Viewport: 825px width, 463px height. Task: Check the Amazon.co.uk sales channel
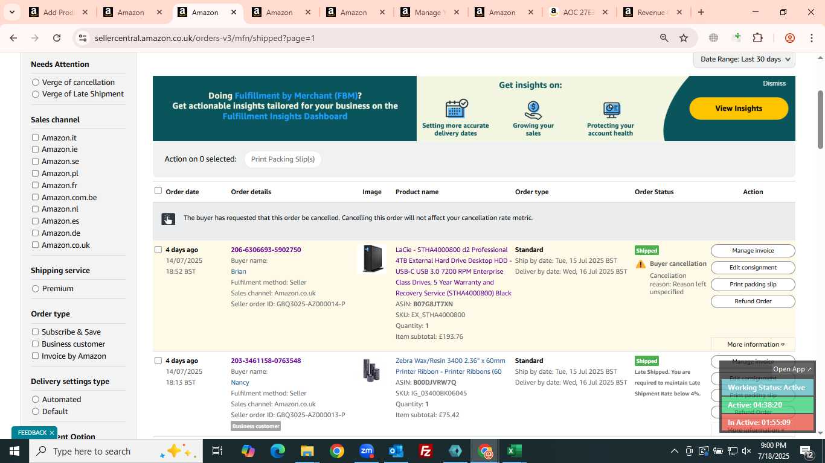[36, 245]
